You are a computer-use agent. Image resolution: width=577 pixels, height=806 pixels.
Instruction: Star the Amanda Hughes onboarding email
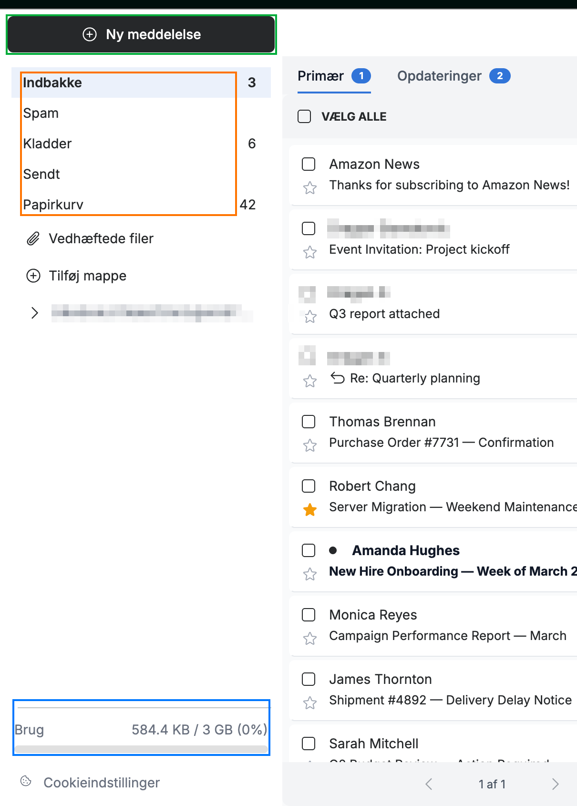point(310,574)
